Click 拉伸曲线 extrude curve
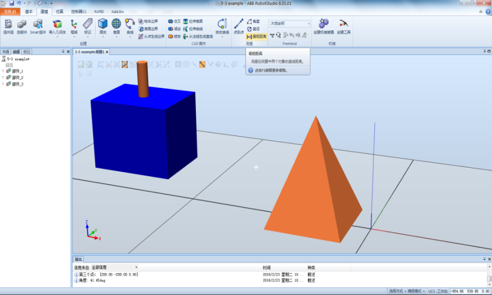Viewport: 492px width, 295px height. (193, 29)
